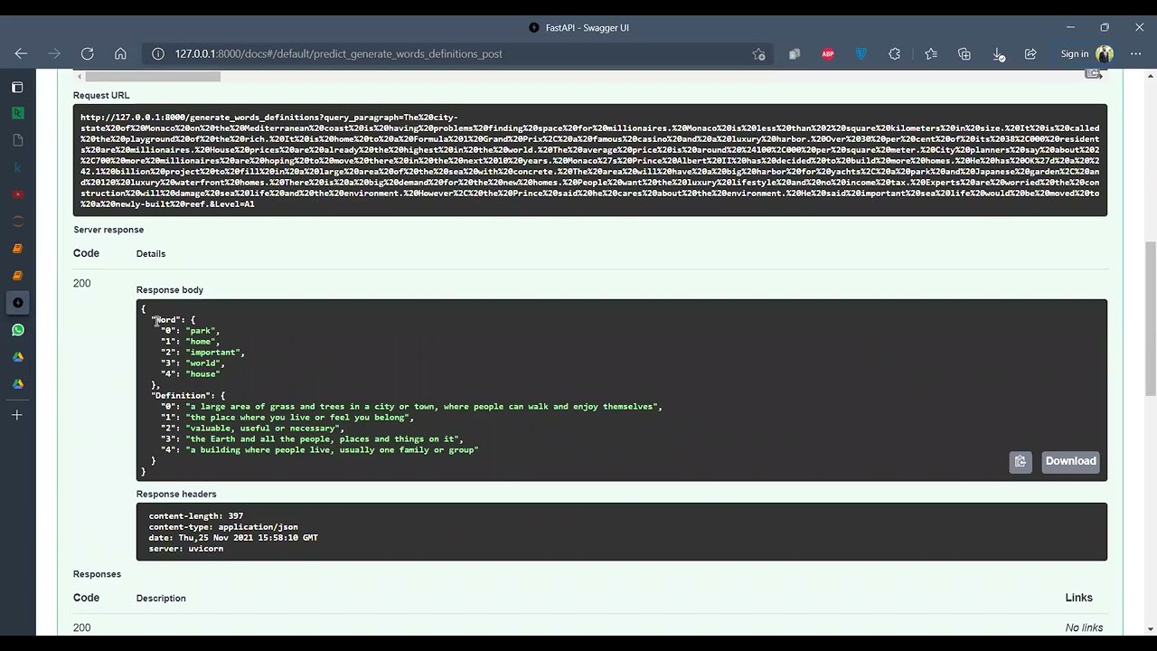Click 'content-length: 397' header line
This screenshot has width=1157, height=651.
[196, 516]
